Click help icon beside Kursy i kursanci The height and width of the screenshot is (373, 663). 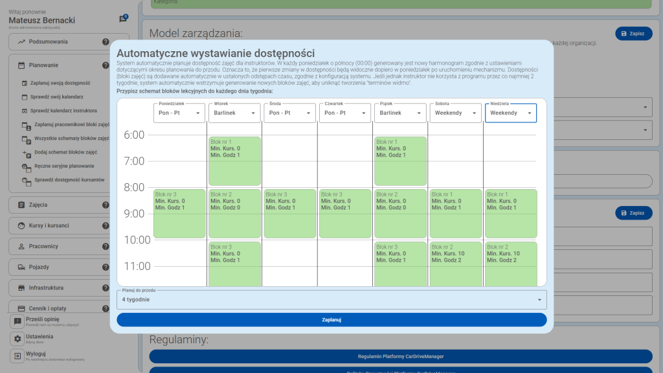pyautogui.click(x=106, y=226)
